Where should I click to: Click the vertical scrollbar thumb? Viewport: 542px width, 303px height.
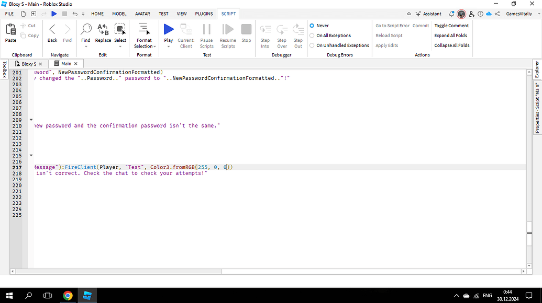coord(529,233)
